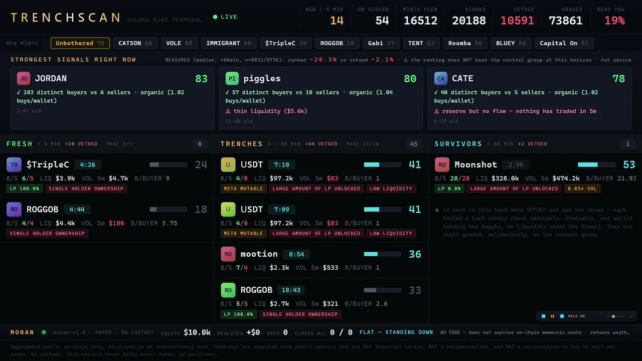Select the Unbothered 70 mint chip
642x361 pixels.
click(80, 43)
